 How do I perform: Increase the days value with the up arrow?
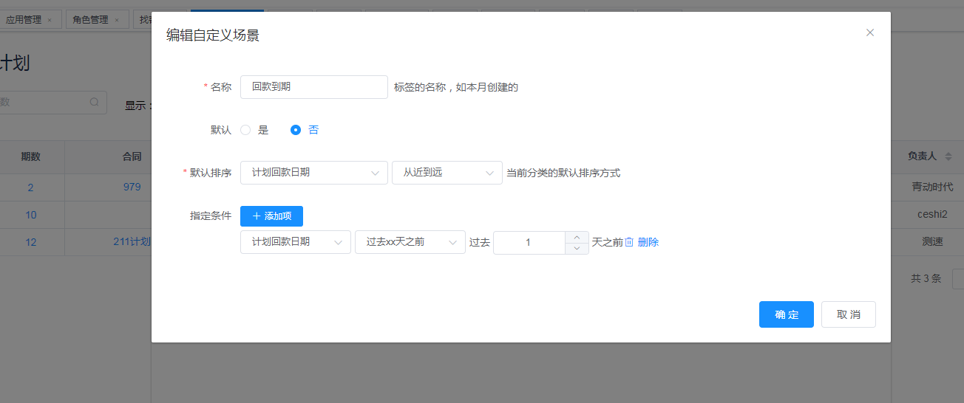pos(577,237)
